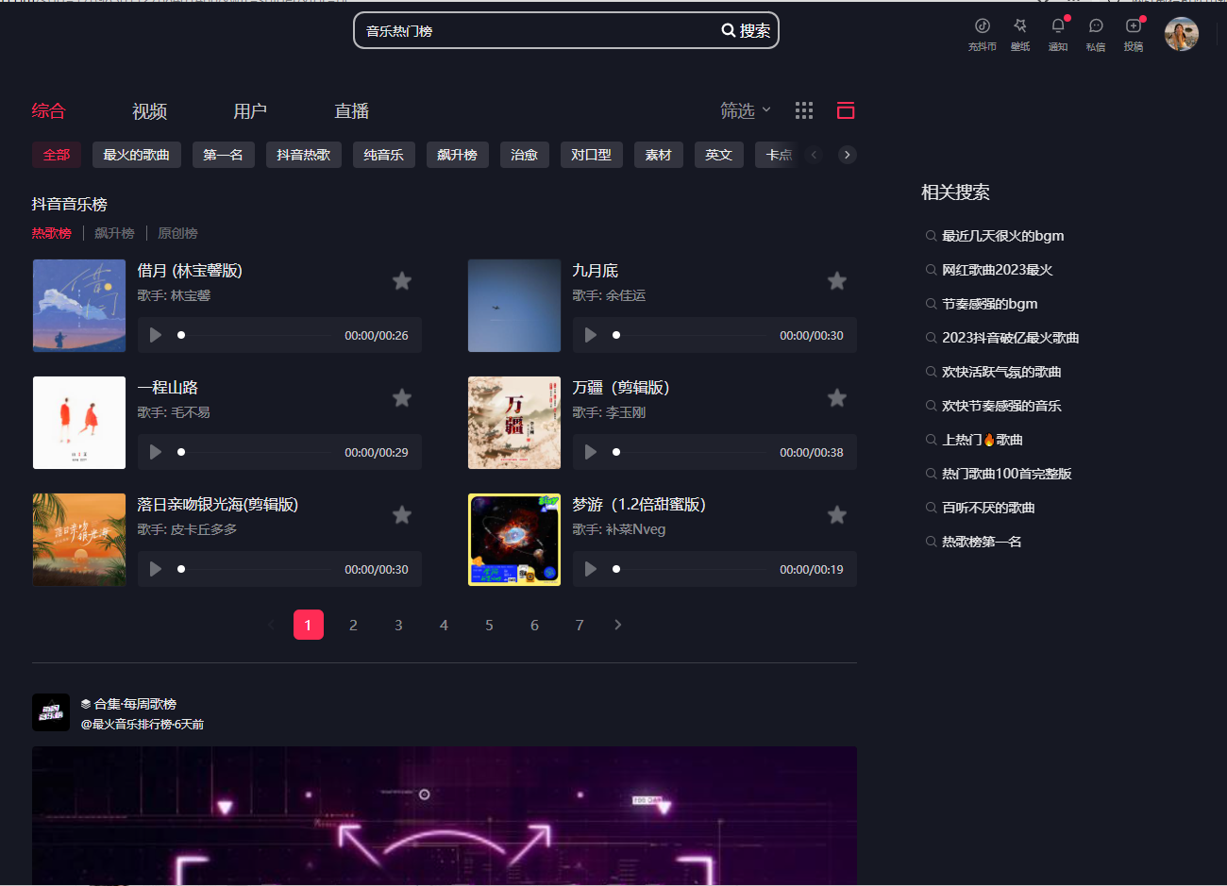Open album cover of 落日亲吻银光海
Viewport: 1227px width, 886px height.
coord(79,540)
